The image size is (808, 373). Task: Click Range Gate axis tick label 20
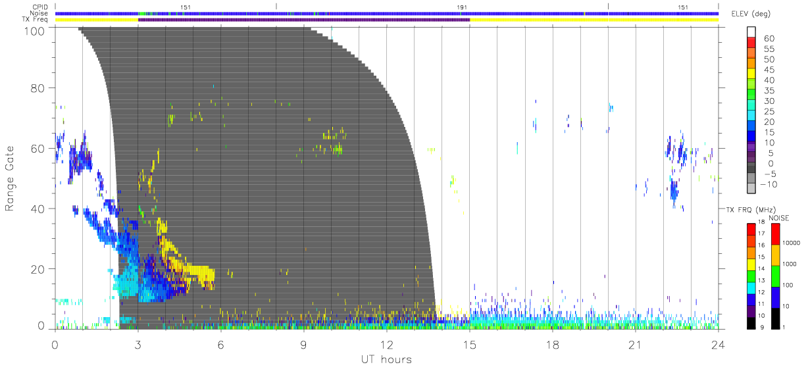point(37,269)
